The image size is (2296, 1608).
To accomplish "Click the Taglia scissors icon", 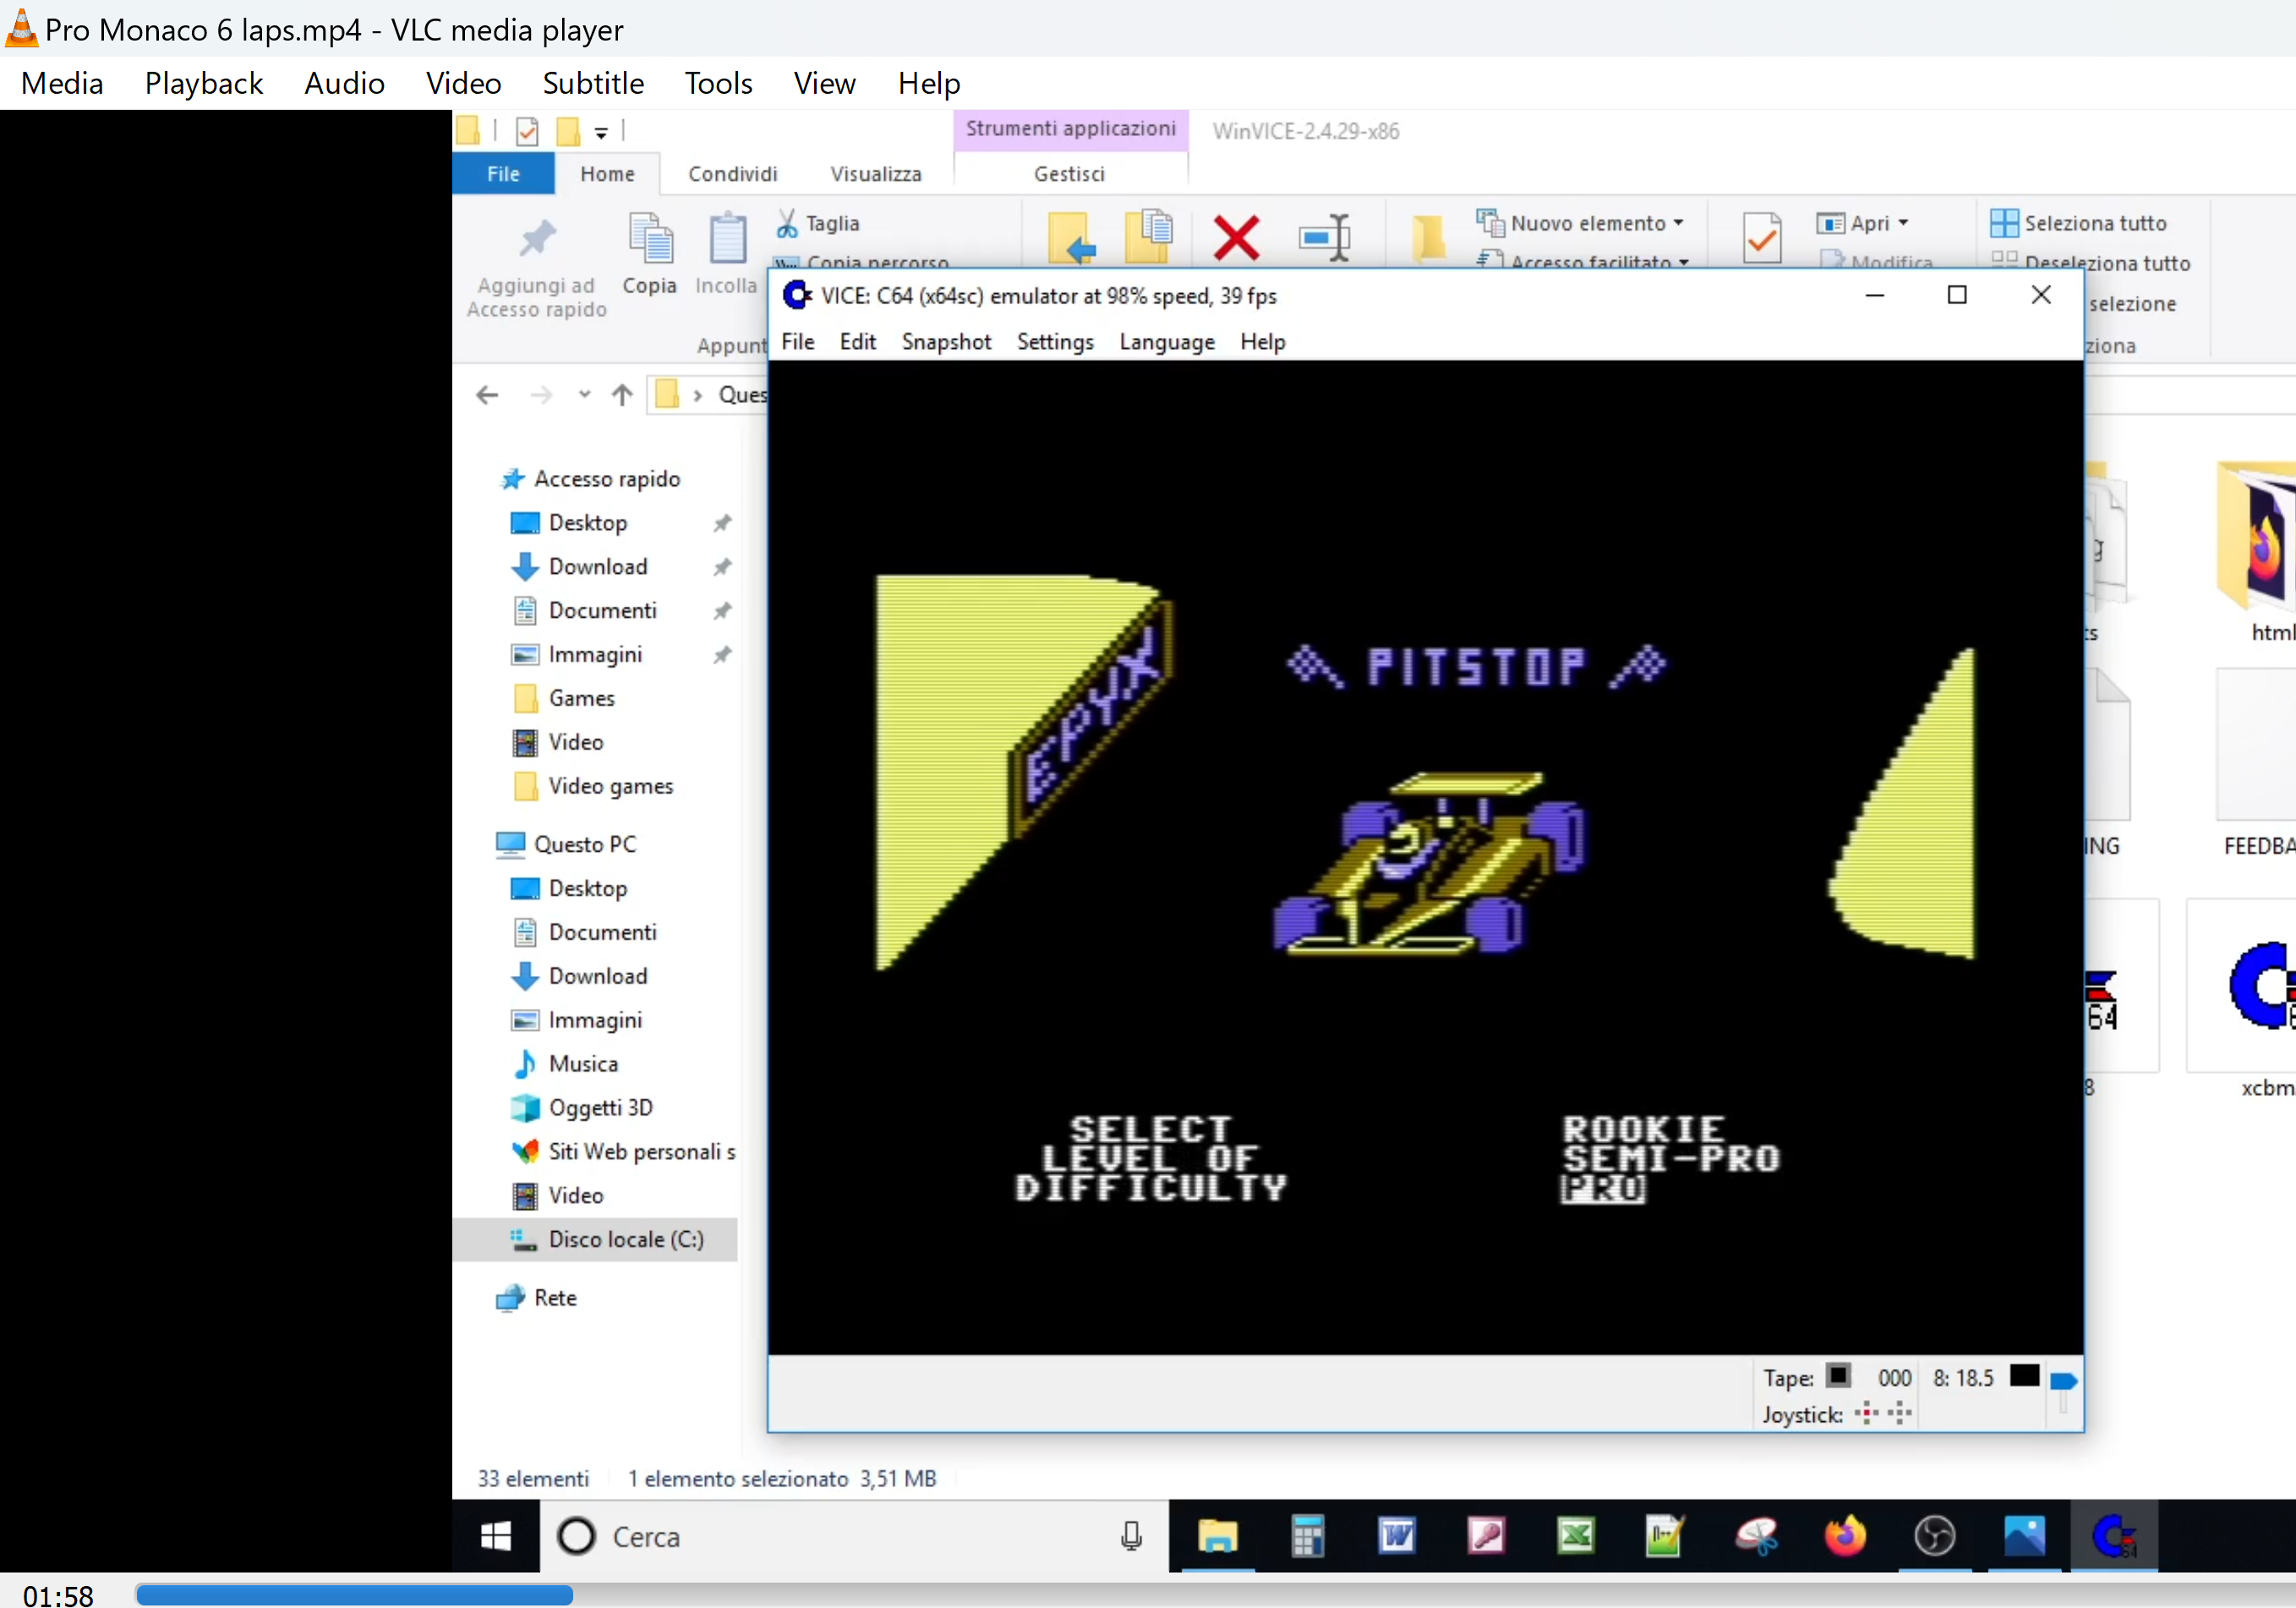I will click(787, 223).
